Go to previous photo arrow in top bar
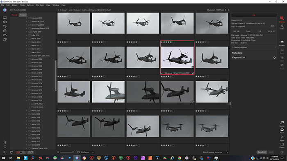The width and height of the screenshot is (287, 161). (x=225, y=10)
